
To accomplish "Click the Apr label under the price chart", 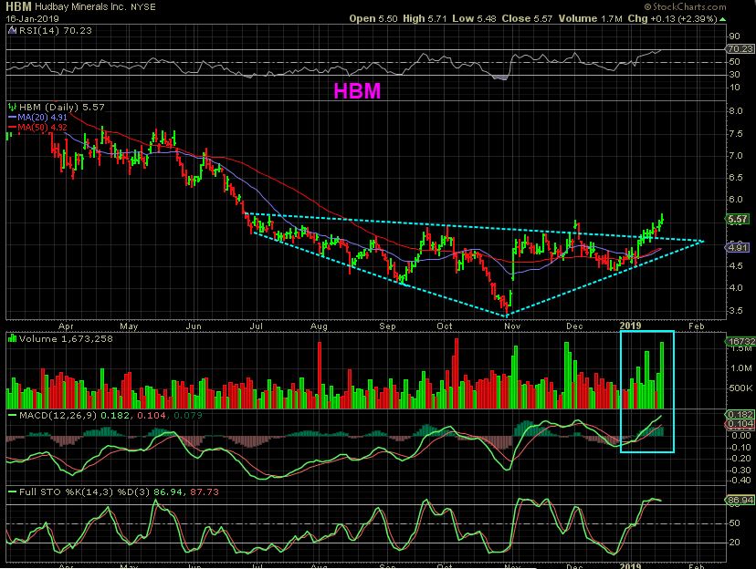I will (66, 326).
